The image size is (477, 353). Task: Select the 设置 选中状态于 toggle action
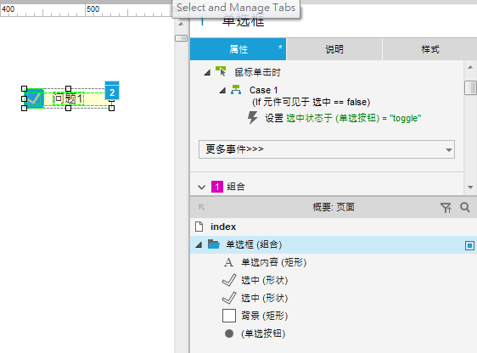pos(343,118)
